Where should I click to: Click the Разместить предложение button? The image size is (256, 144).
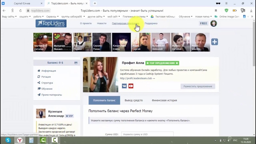[198, 86]
